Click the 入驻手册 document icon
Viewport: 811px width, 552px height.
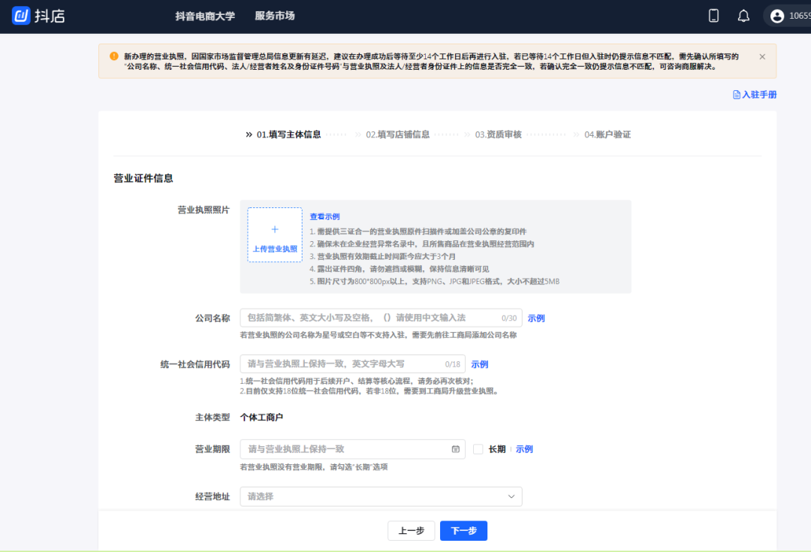pyautogui.click(x=737, y=95)
